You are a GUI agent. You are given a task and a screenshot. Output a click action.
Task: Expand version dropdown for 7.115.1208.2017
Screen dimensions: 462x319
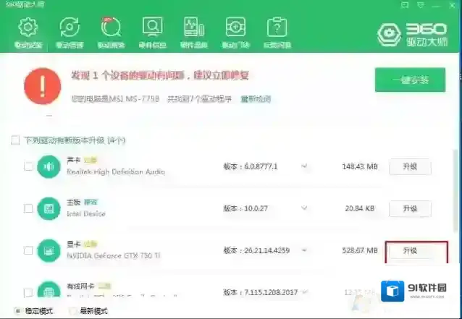click(305, 292)
